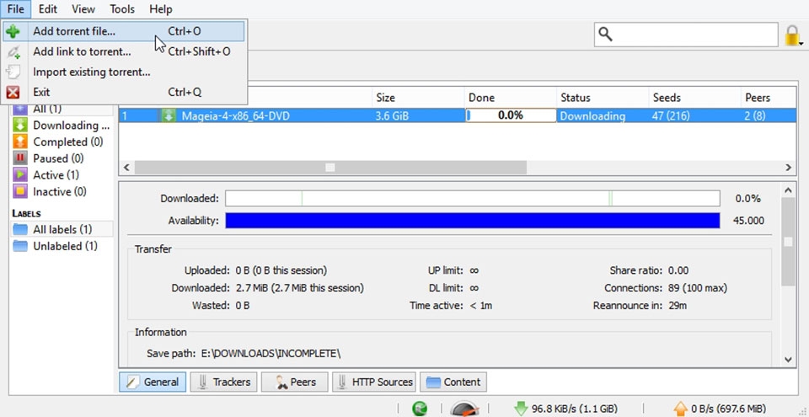Image resolution: width=809 pixels, height=417 pixels.
Task: Open the Tools menu
Action: [x=121, y=8]
